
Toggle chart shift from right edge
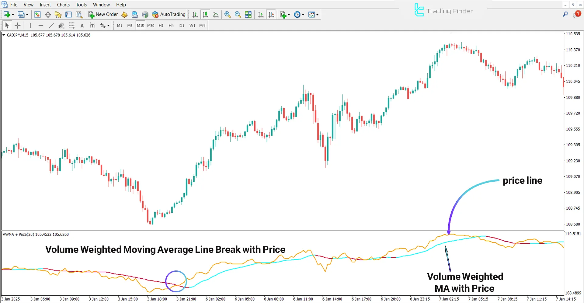click(272, 14)
